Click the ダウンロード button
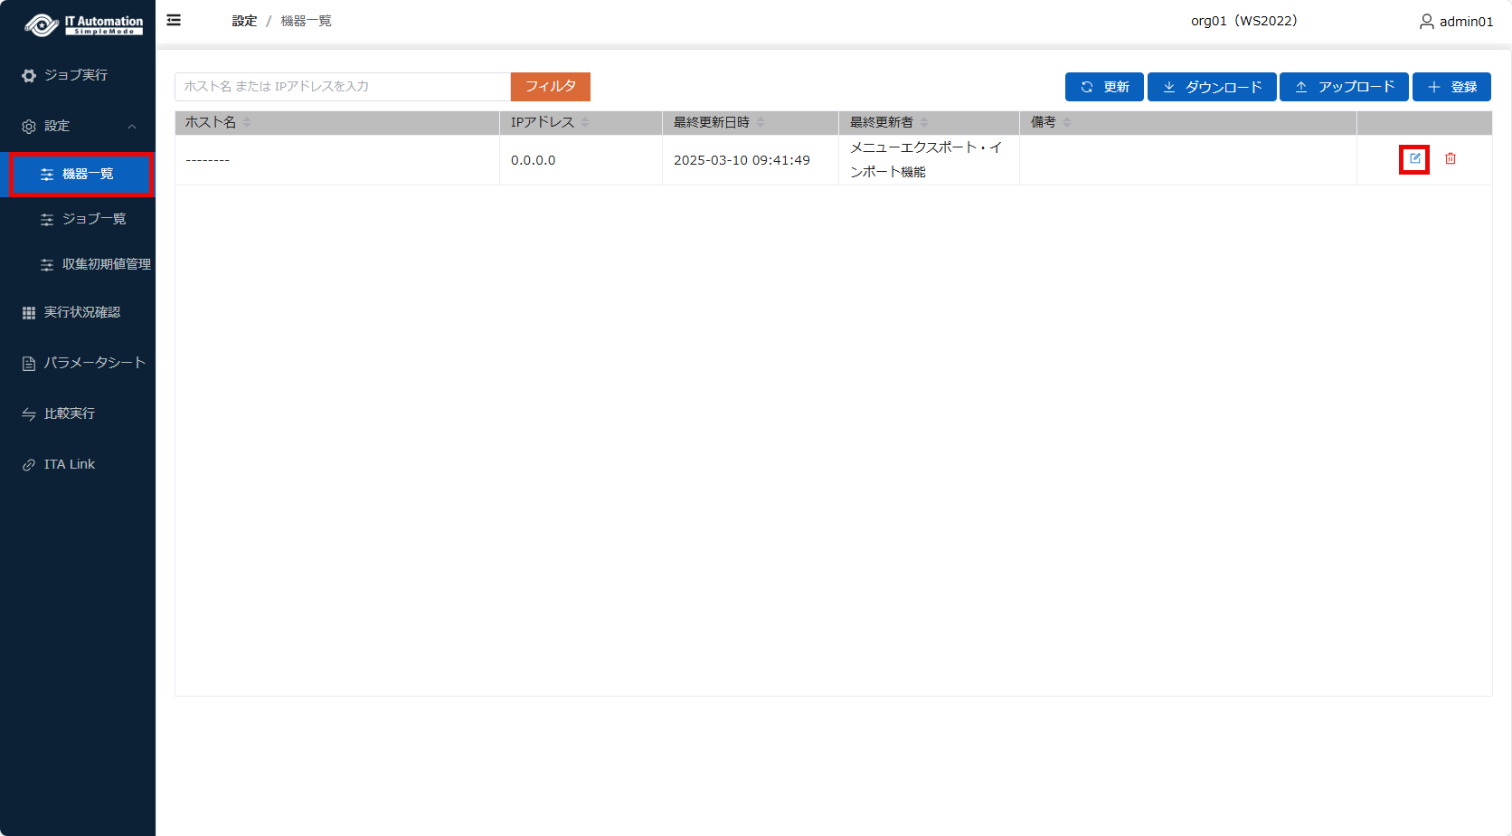Image resolution: width=1512 pixels, height=836 pixels. point(1212,87)
